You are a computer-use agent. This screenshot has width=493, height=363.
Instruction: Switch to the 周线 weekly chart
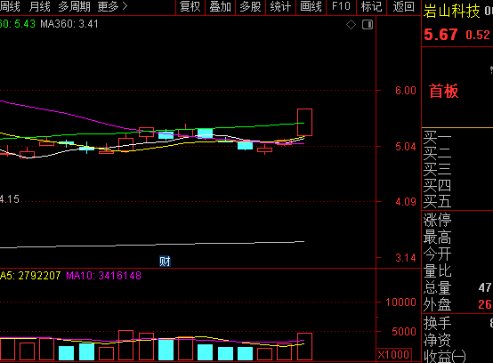point(10,6)
